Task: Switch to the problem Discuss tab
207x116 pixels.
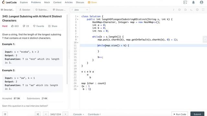Action: [x=59, y=10]
